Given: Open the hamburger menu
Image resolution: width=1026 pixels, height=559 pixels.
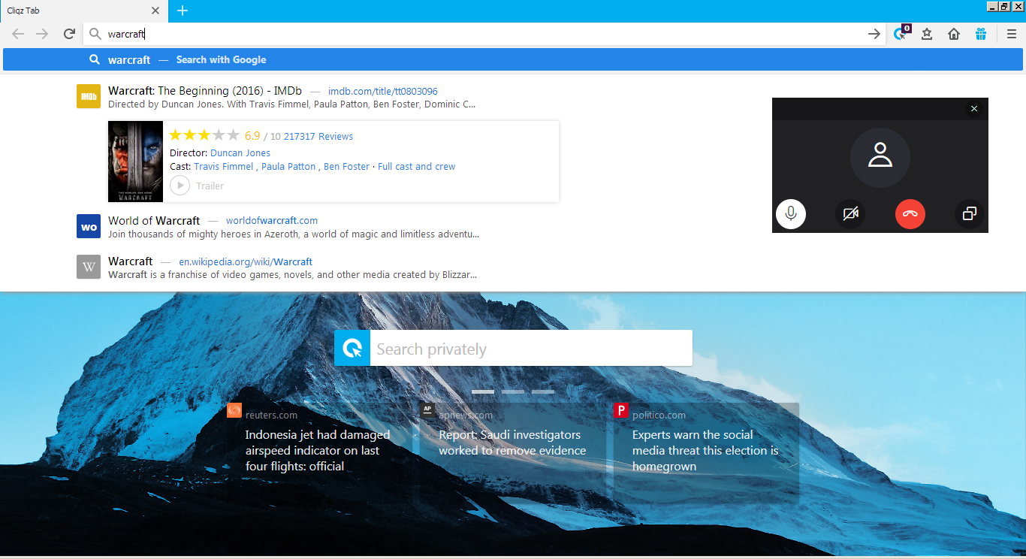Looking at the screenshot, I should point(1012,34).
